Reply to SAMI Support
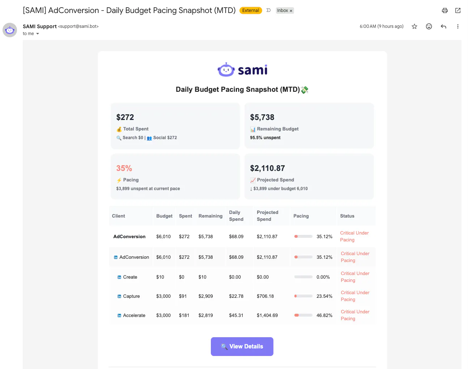468x369 pixels. pos(443,26)
